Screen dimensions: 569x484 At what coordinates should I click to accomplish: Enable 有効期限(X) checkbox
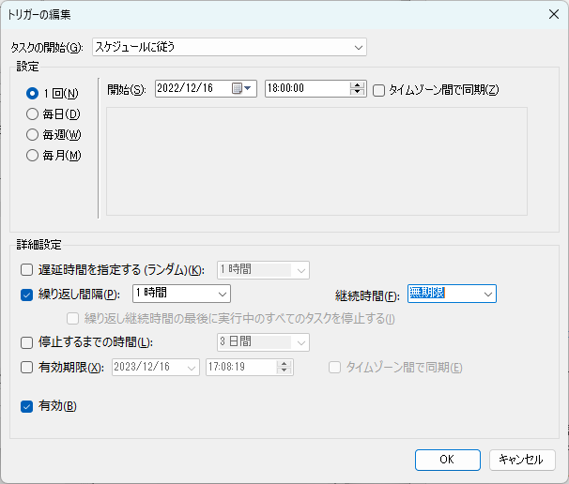27,368
